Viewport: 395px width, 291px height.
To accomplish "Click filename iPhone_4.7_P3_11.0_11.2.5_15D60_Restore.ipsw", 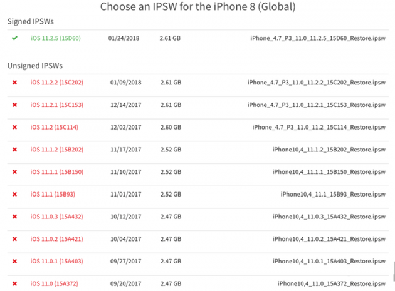I will (317, 38).
